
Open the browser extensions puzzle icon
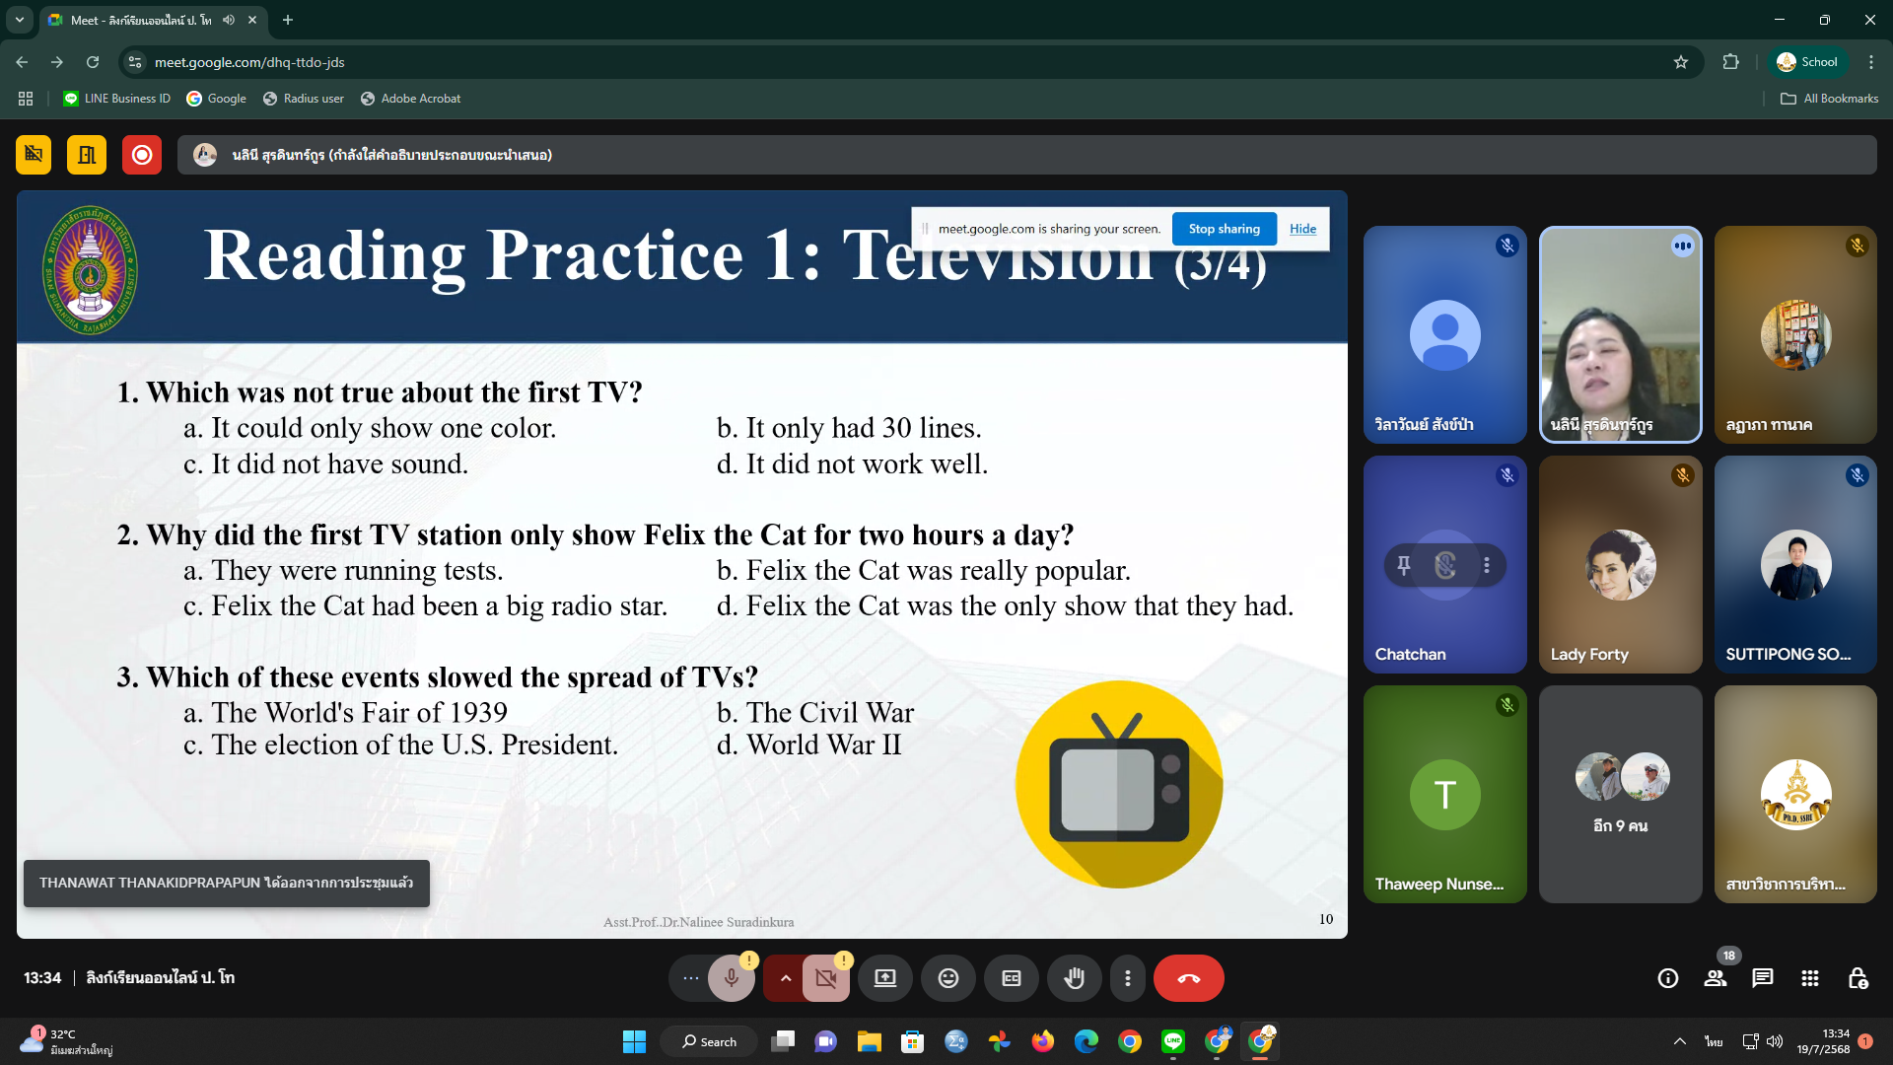1730,62
